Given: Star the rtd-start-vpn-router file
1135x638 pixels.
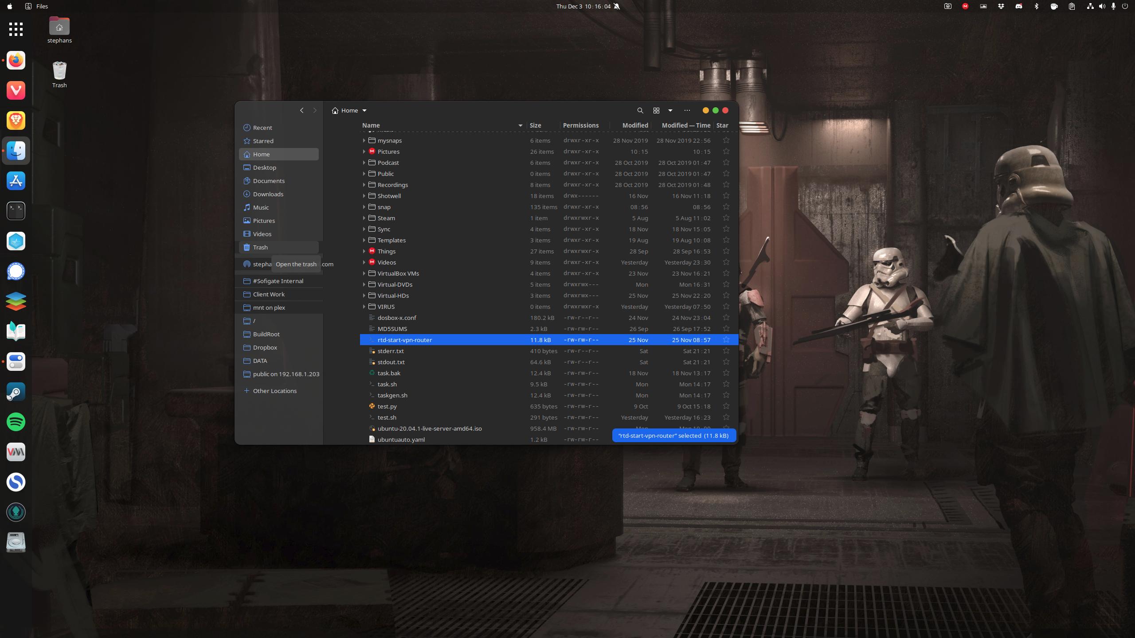Looking at the screenshot, I should coord(726,340).
